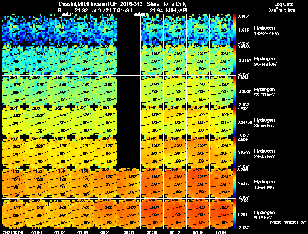Screen dimensions: 308x234
Task: Open the 13-24 keV panel at 05:30
Action: coord(129,183)
